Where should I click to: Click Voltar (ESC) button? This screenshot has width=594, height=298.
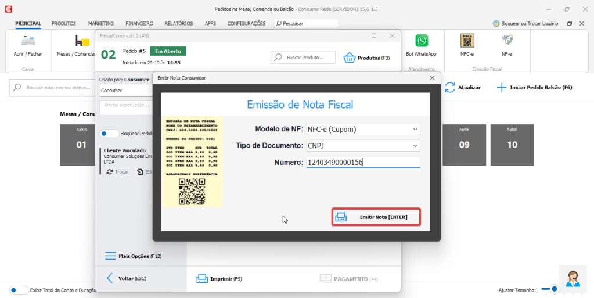(127, 278)
